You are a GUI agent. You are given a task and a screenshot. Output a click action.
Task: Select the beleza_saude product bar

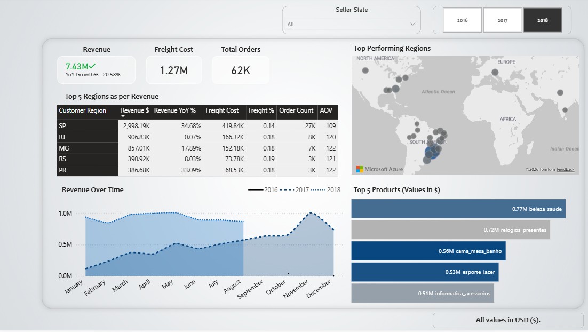click(x=458, y=209)
